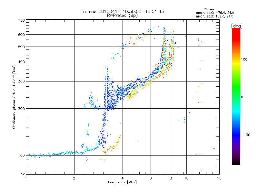The width and height of the screenshot is (258, 194).
Task: Click the colorbar '100' tick label
Action: click(x=244, y=59)
